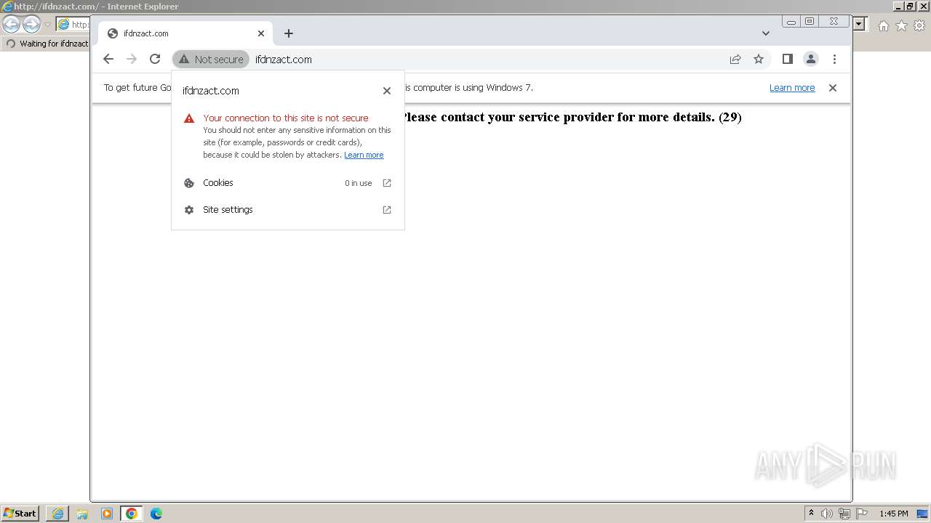Image resolution: width=931 pixels, height=523 pixels.
Task: Show hidden system tray icons
Action: [x=812, y=514]
